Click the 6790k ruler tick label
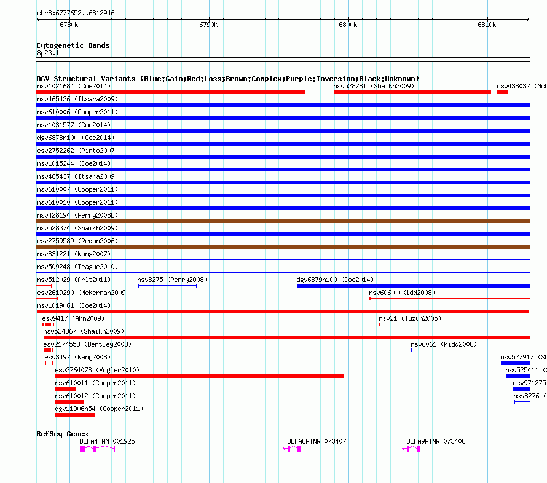 coord(208,25)
